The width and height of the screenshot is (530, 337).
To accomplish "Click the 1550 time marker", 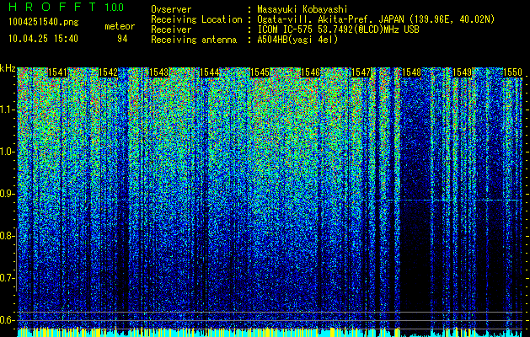I will tap(513, 72).
